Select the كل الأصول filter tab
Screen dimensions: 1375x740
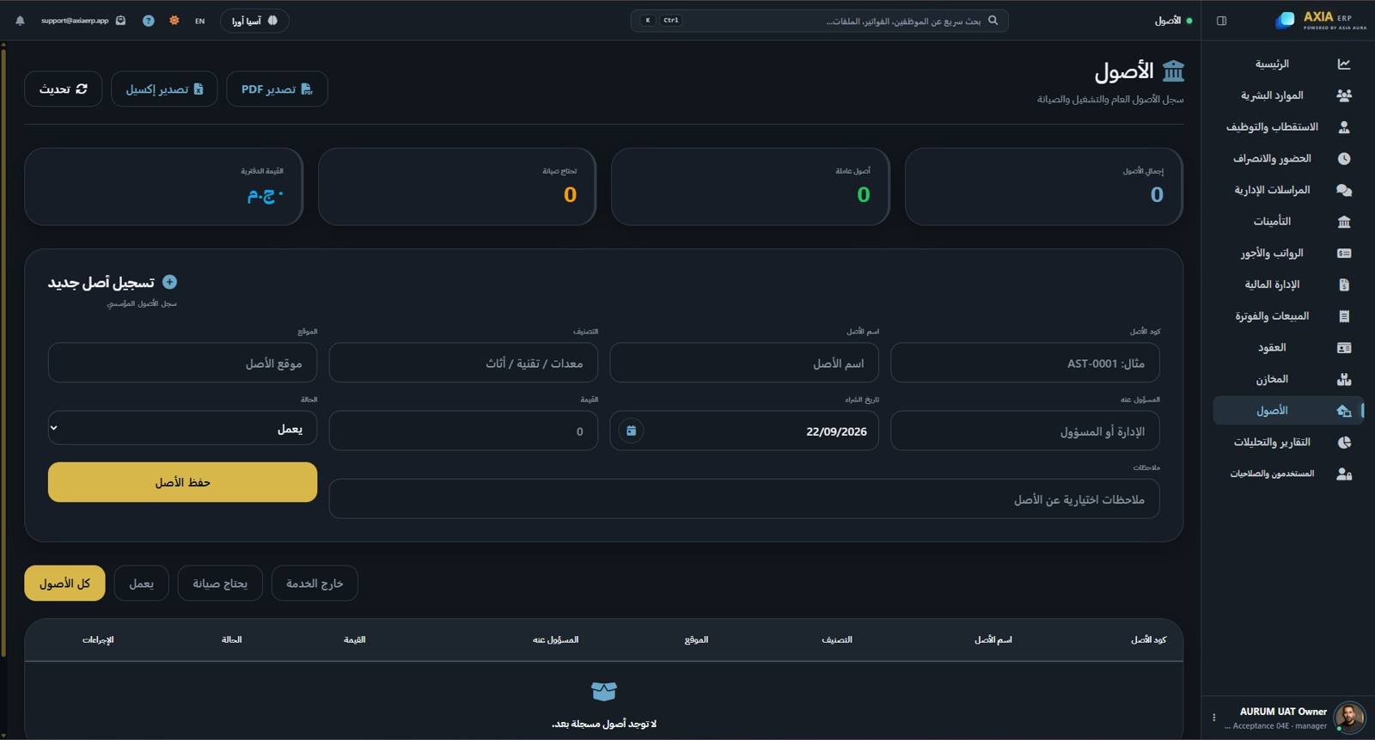64,584
